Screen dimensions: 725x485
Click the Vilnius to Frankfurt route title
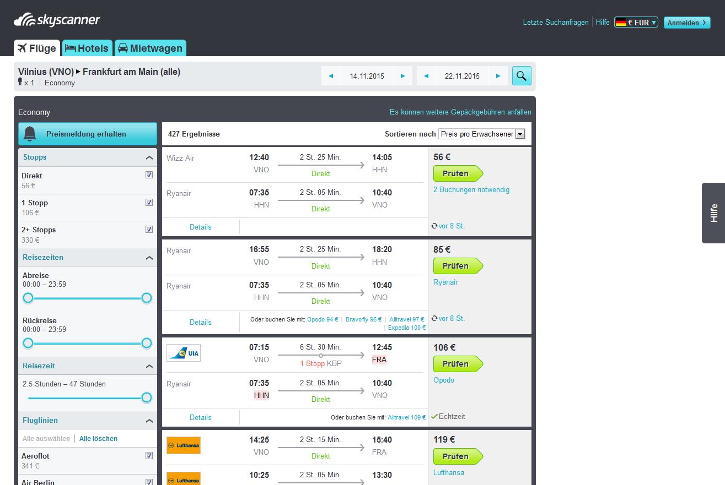click(99, 72)
